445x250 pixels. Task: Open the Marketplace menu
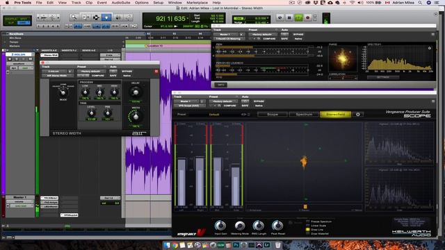(x=197, y=3)
